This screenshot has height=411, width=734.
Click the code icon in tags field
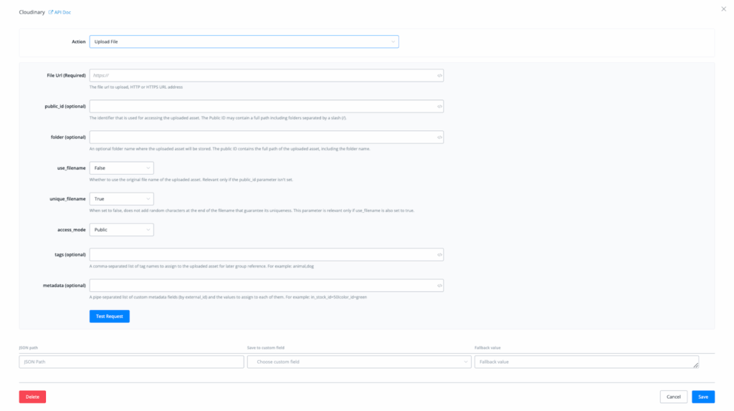pos(439,254)
